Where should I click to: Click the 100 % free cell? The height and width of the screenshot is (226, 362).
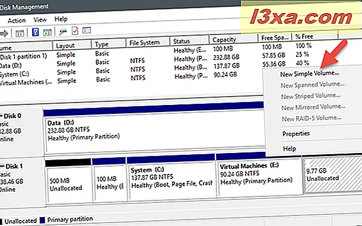(303, 46)
